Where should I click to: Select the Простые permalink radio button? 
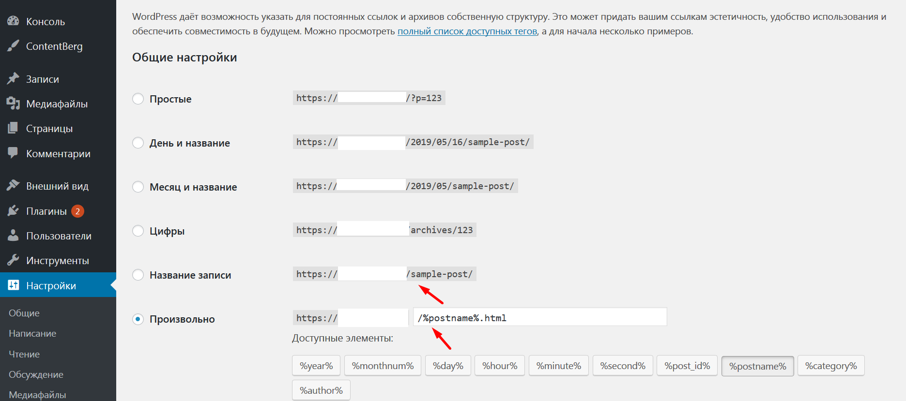[138, 99]
